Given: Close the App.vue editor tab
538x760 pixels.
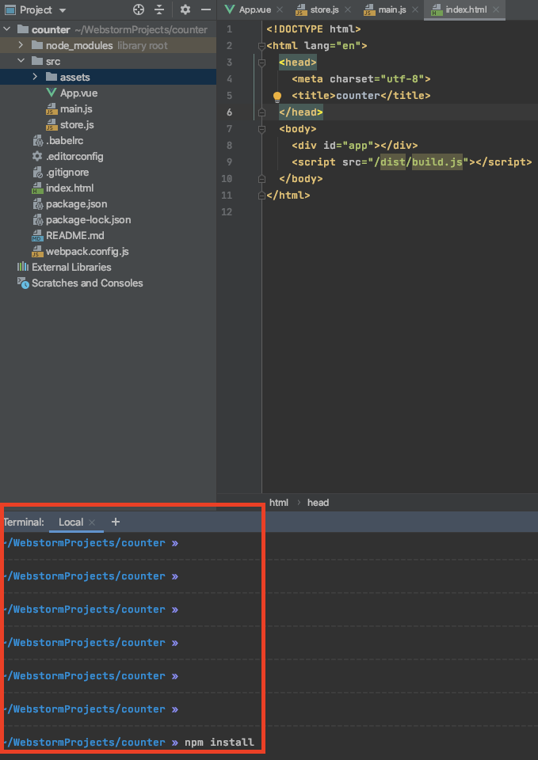Looking at the screenshot, I should pyautogui.click(x=280, y=9).
